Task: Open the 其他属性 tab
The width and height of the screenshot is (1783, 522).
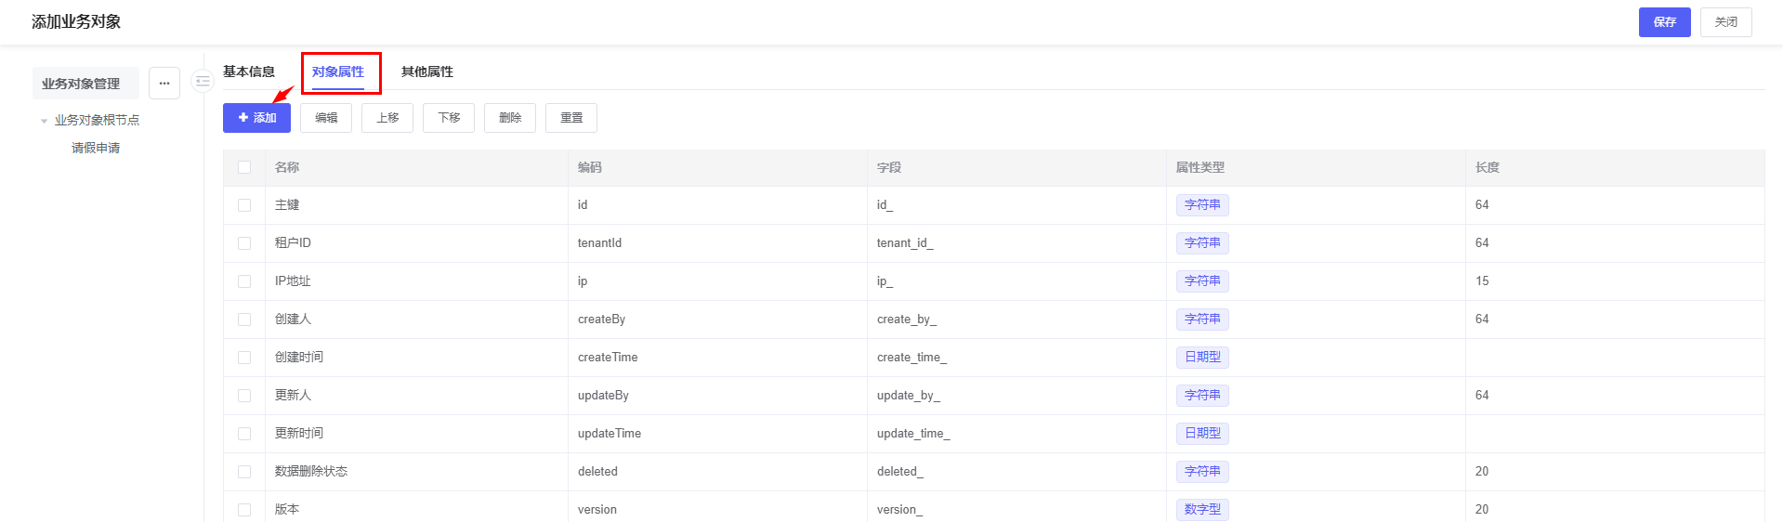Action: 427,72
